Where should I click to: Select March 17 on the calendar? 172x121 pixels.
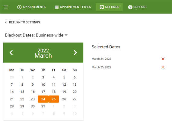pos(43,92)
